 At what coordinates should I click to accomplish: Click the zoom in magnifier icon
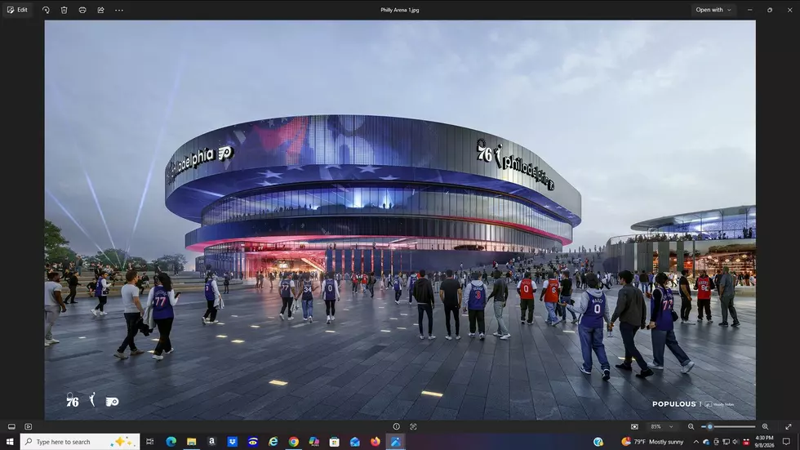click(x=765, y=426)
